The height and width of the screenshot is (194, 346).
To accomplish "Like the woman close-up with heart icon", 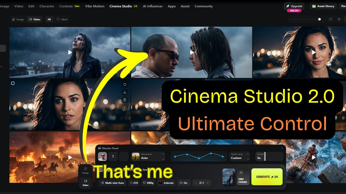I will tap(125, 85).
